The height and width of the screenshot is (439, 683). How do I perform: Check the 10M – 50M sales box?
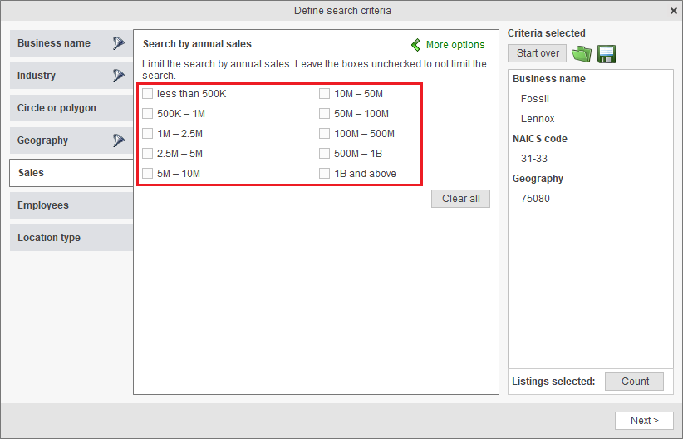[325, 94]
